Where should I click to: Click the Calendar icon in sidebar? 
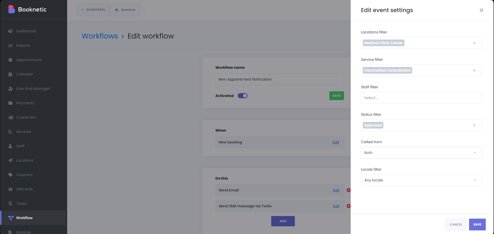(x=10, y=74)
